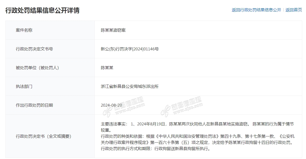The width and height of the screenshot is (306, 159).
Task: Click the line starting with 行政处罚的执行方式和期限
Action: [x=156, y=149]
